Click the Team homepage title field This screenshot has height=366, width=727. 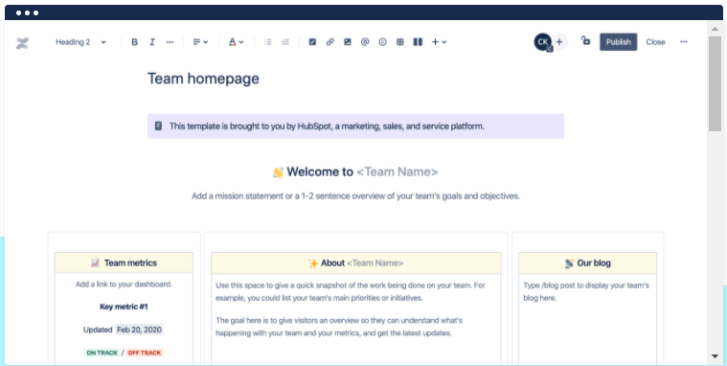[x=203, y=79]
